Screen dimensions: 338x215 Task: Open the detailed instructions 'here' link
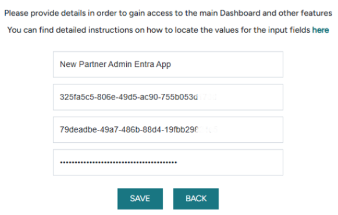(x=321, y=30)
